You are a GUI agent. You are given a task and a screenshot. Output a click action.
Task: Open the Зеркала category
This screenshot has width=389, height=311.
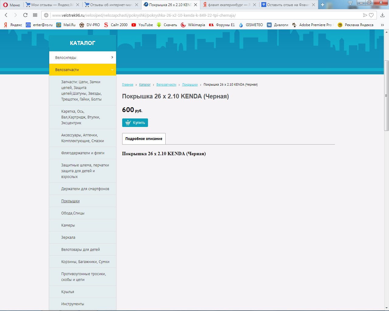83,238
